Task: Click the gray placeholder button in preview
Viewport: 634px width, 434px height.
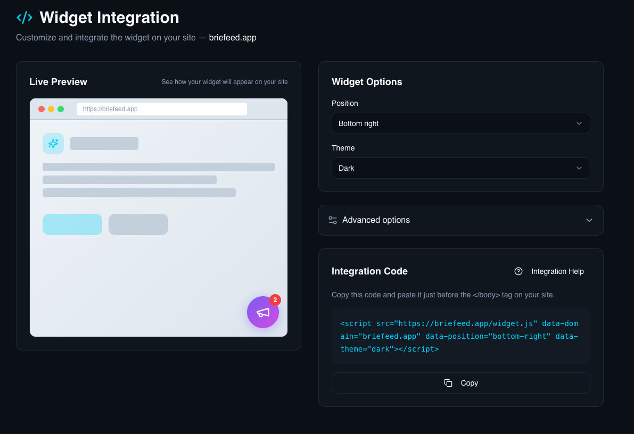Action: [138, 224]
